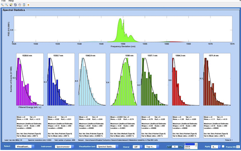Screen dimensions: 241x151
Task: Click the red 1564.3 nm histogram
Action: pyautogui.click(x=186, y=79)
